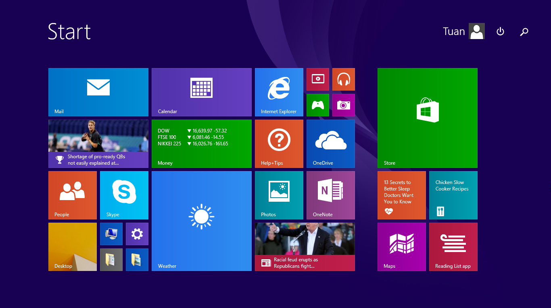This screenshot has height=308, width=551.
Task: Open the Desktop tile
Action: click(x=73, y=247)
